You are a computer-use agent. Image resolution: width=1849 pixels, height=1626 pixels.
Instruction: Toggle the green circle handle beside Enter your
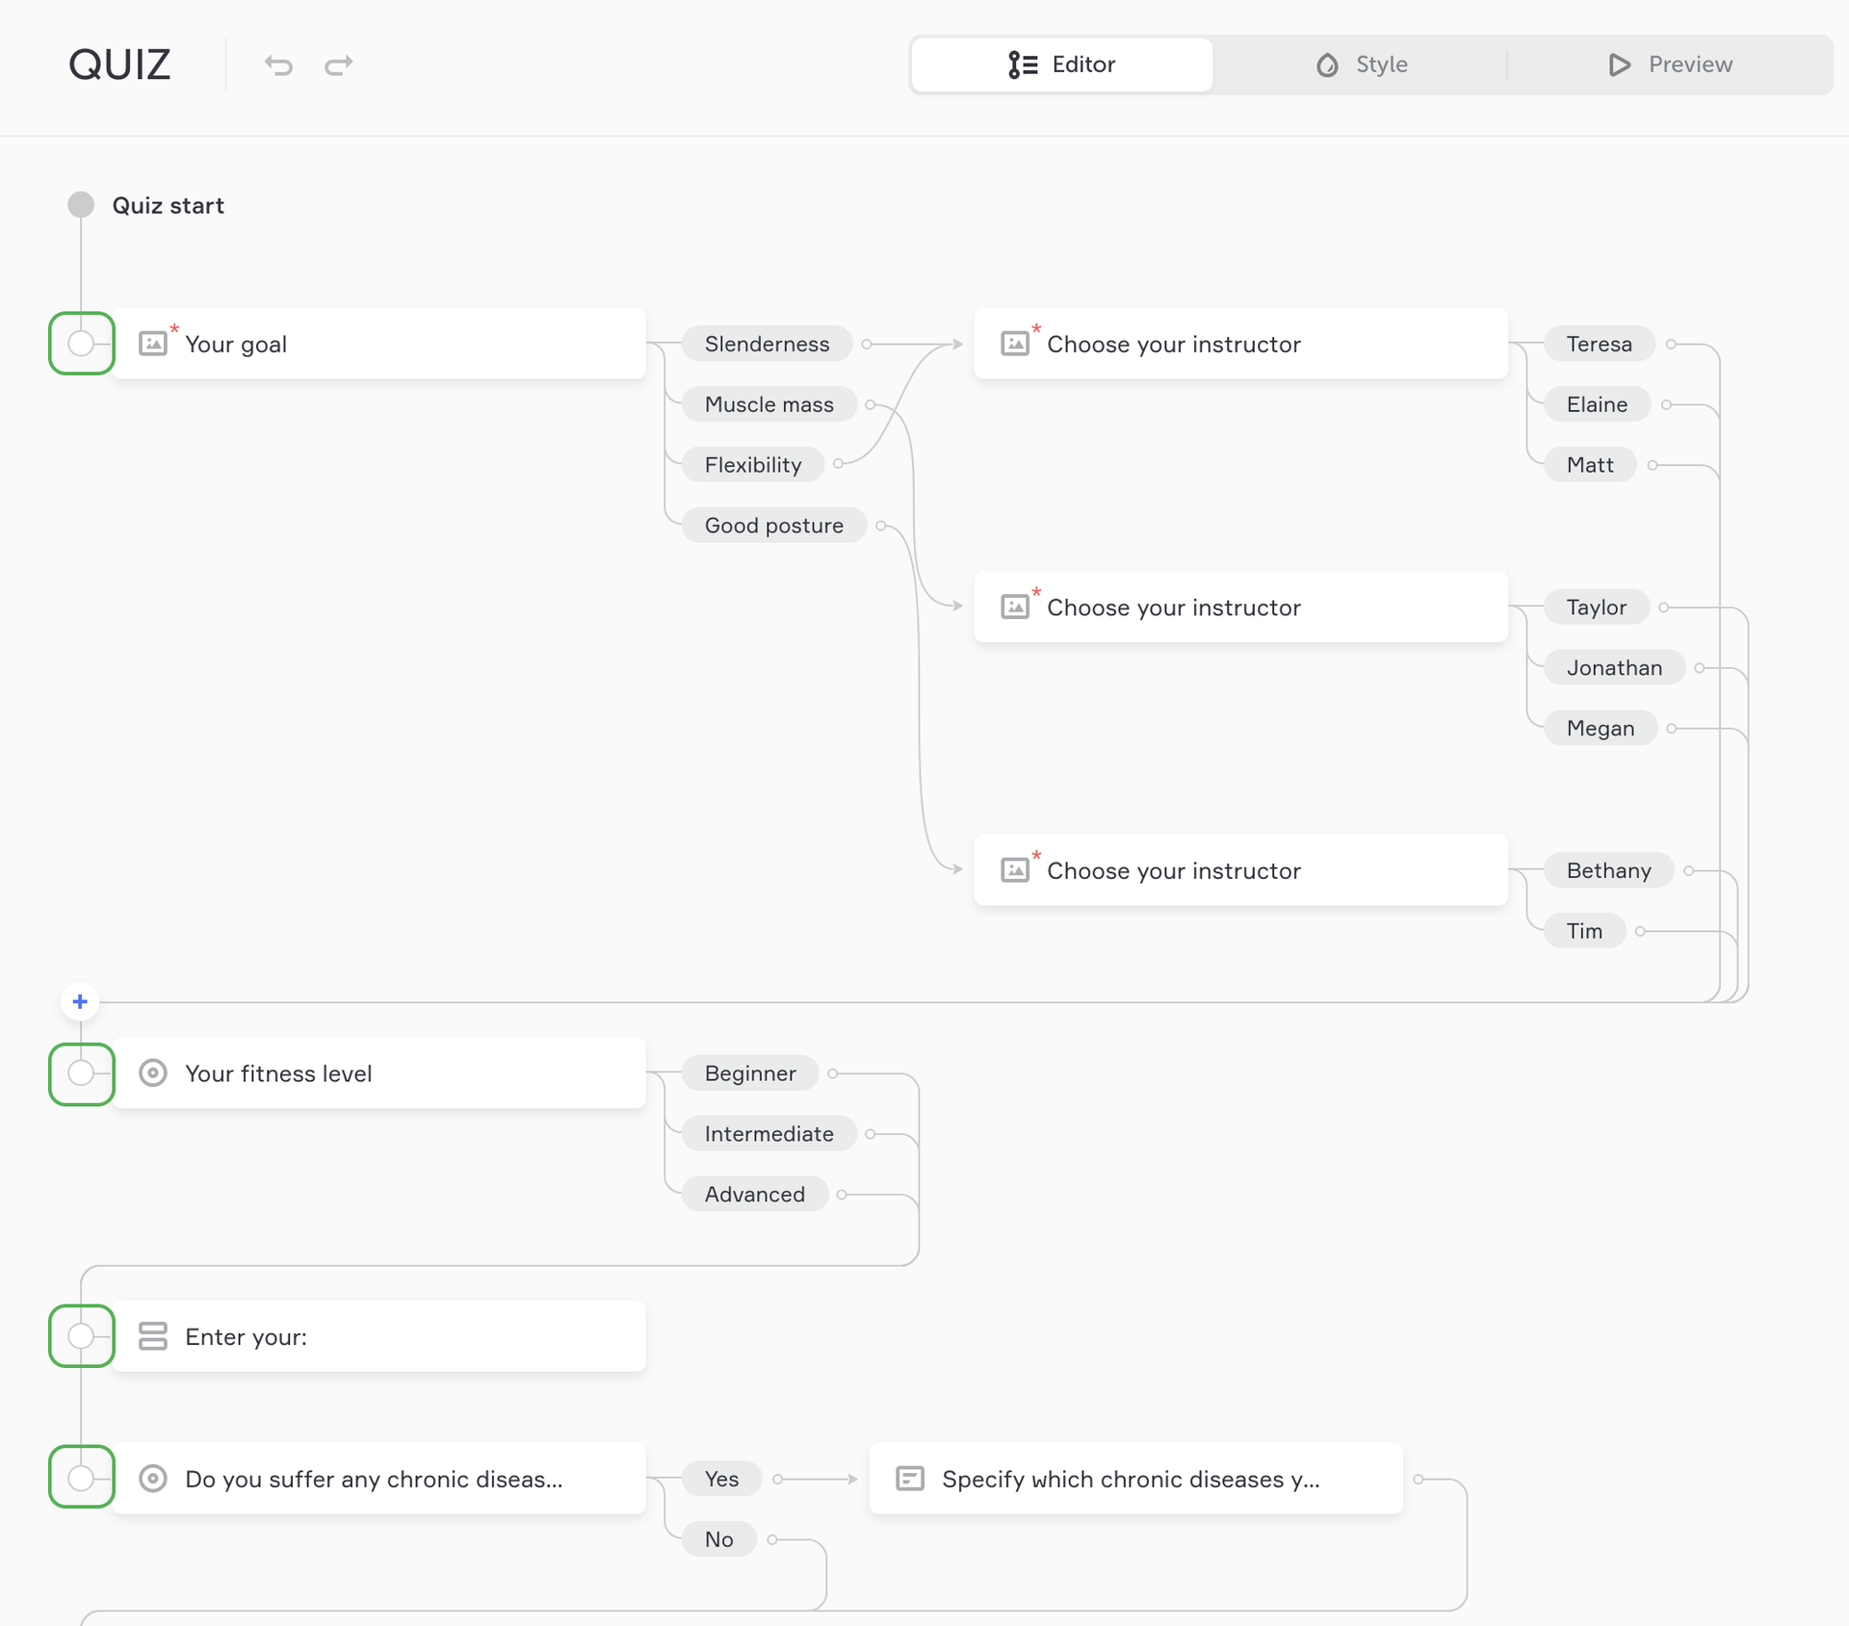pos(81,1336)
